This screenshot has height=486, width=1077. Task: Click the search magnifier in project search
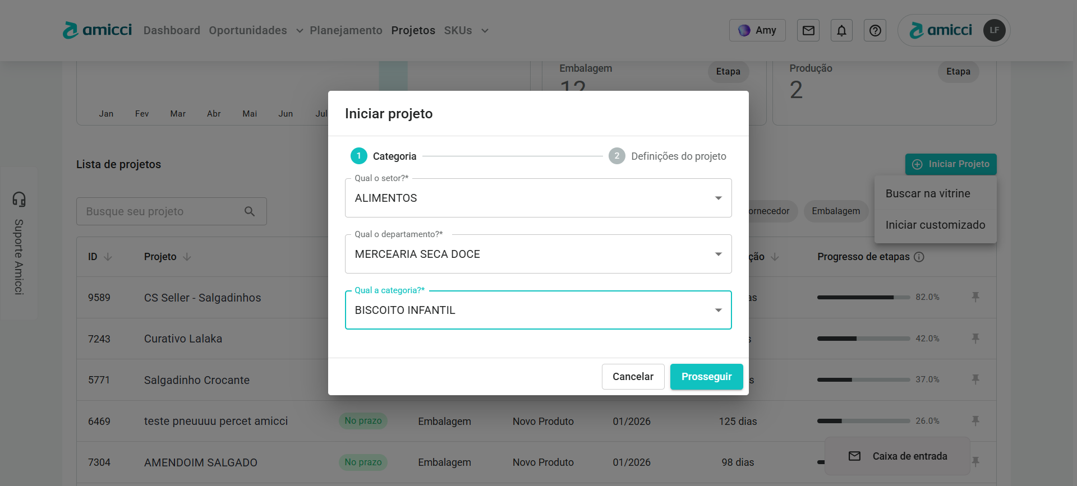pyautogui.click(x=250, y=211)
